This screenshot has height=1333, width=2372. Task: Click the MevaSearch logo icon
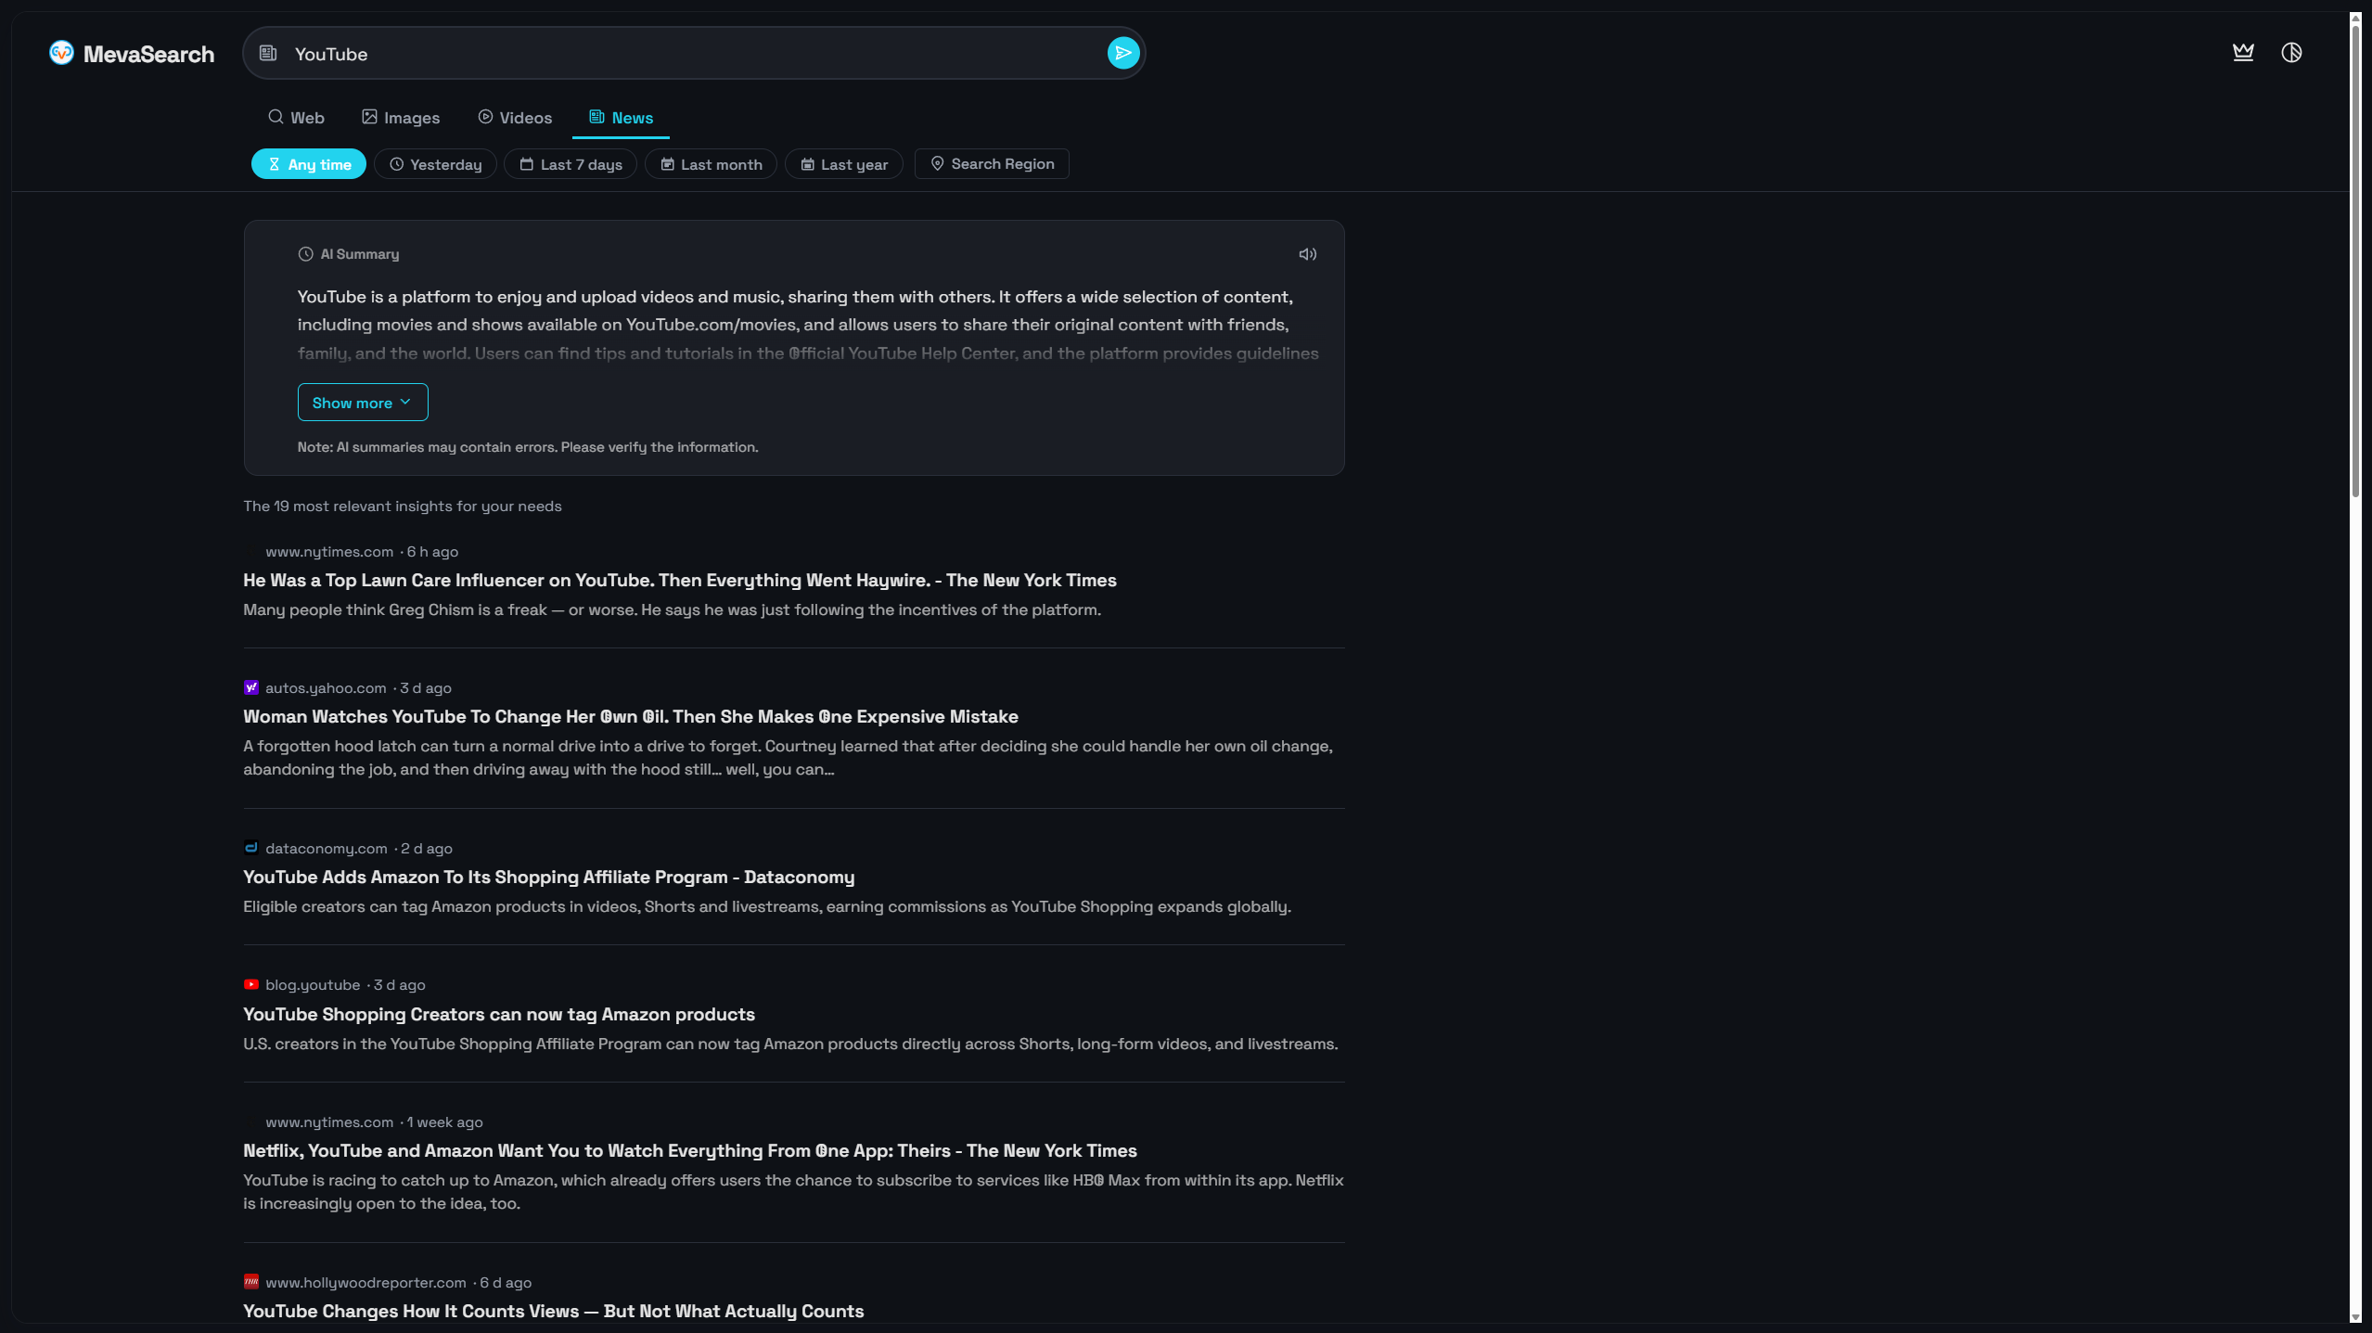click(61, 53)
